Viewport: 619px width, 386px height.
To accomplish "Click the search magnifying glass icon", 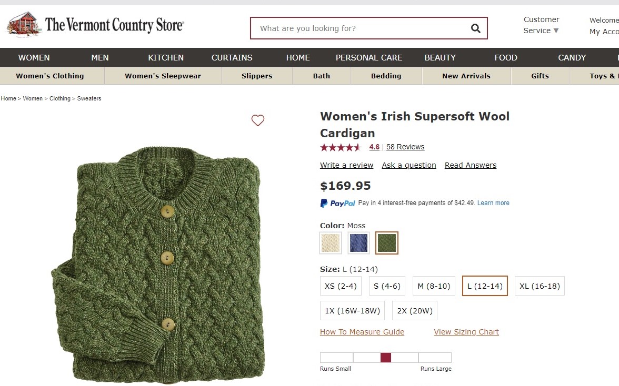I will (475, 28).
